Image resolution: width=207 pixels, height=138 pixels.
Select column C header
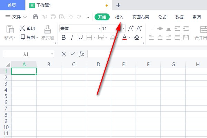click(x=74, y=65)
